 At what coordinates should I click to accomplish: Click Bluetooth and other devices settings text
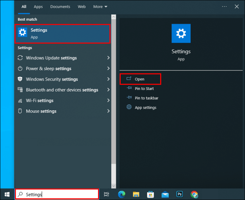coord(62,90)
